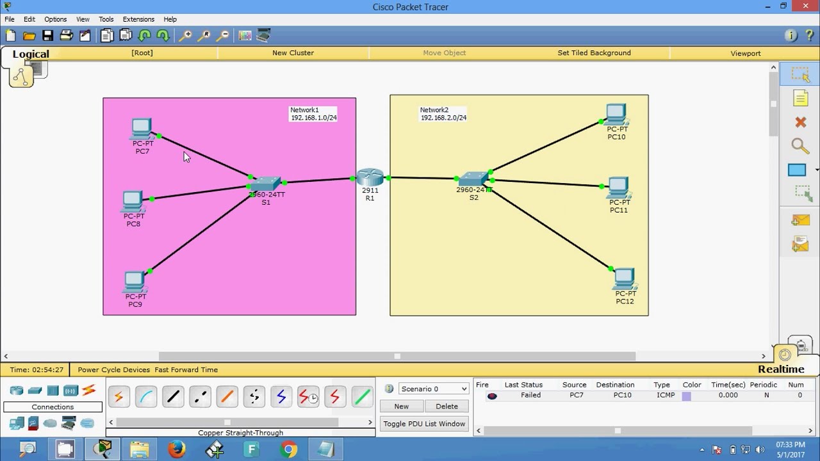This screenshot has width=820, height=461.
Task: Click New scenario button
Action: click(x=402, y=407)
